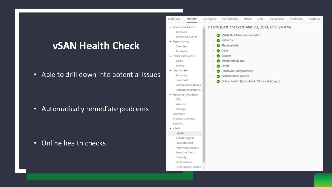The image size is (332, 187).
Task: Open the Networks tab
Action: pyautogui.click(x=297, y=19)
